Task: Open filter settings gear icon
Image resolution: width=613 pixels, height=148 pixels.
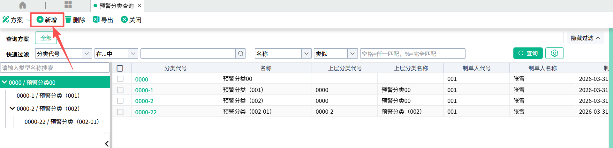Action: point(554,53)
